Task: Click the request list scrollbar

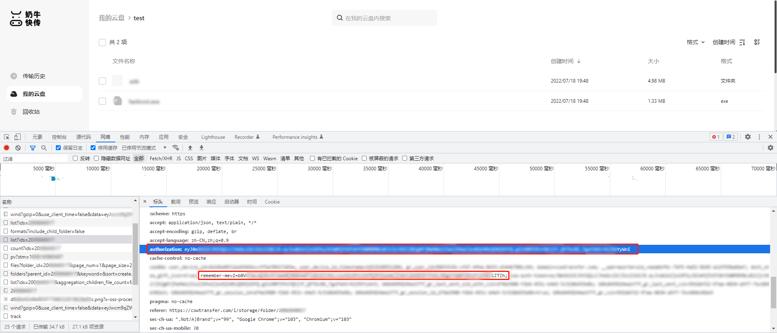Action: tap(135, 253)
